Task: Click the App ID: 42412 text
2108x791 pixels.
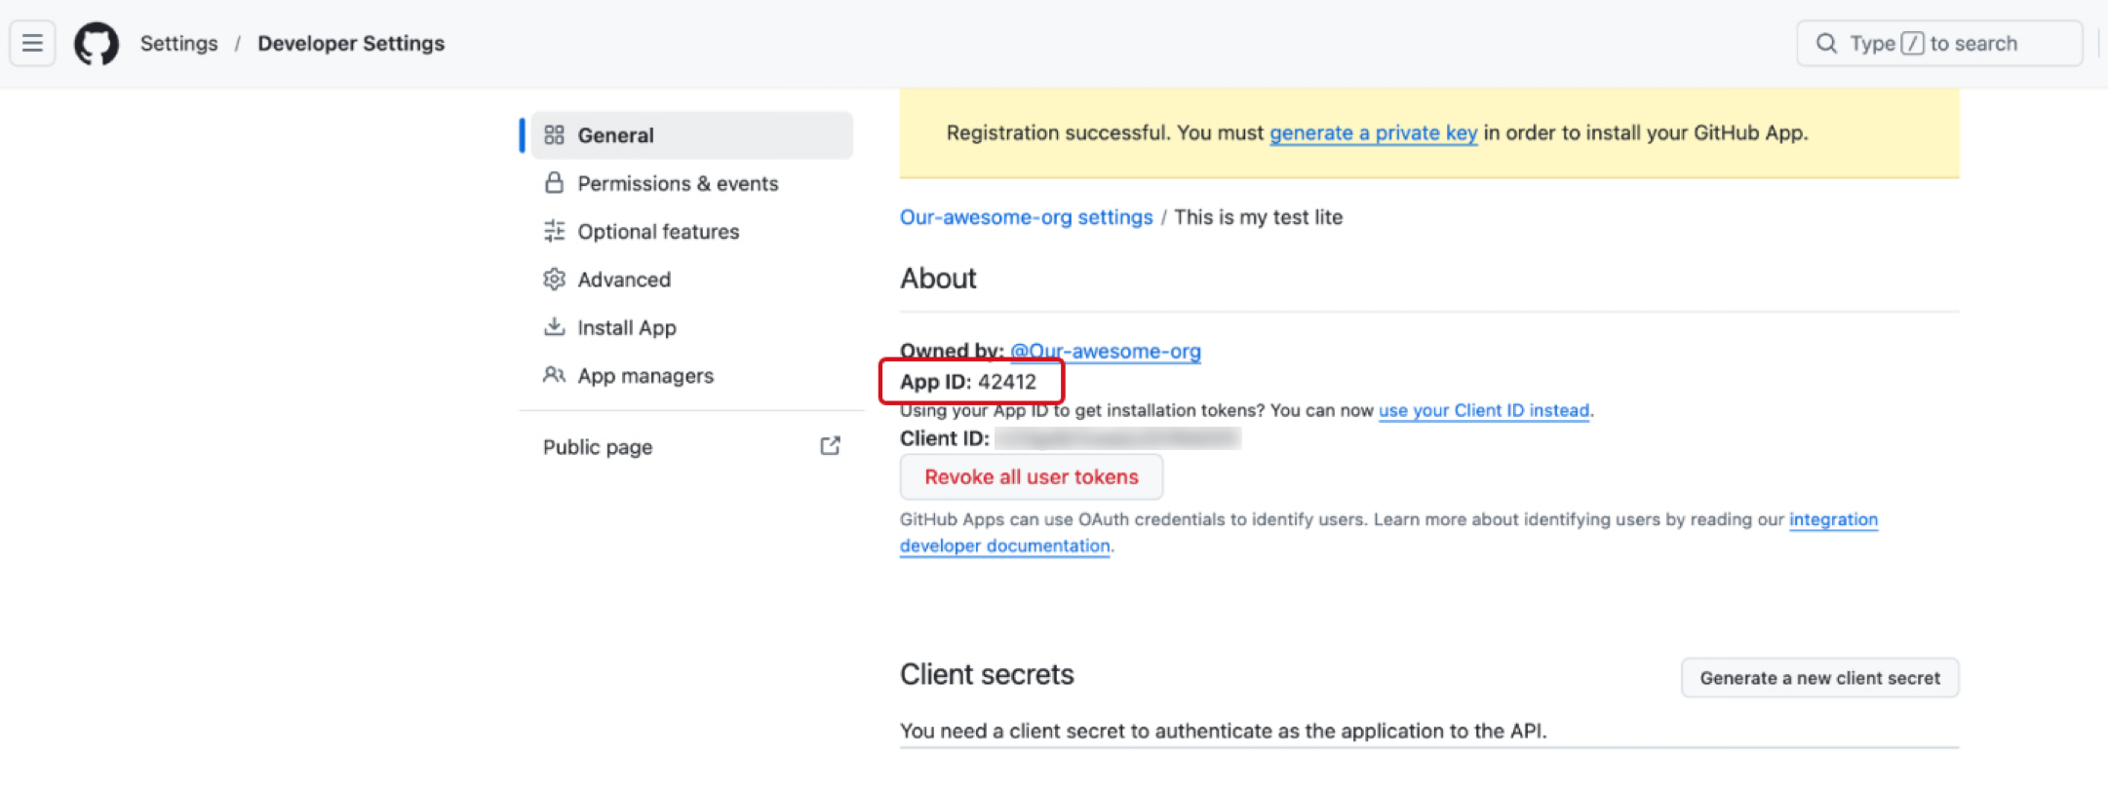Action: pyautogui.click(x=968, y=382)
